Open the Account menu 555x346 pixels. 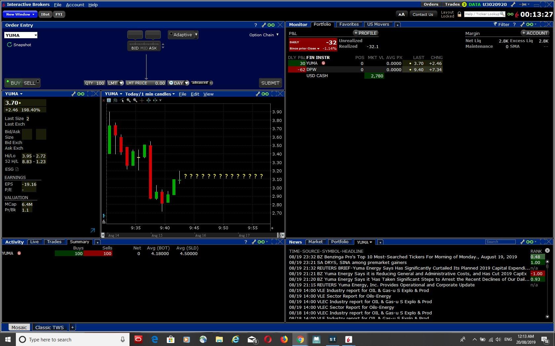[x=75, y=5]
